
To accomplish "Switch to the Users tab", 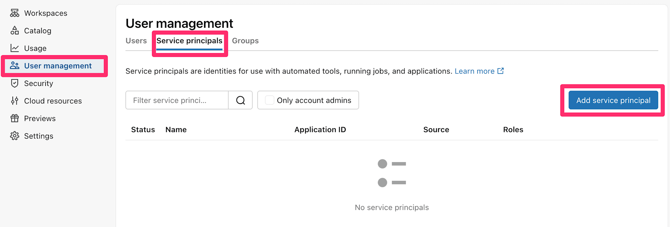I will click(136, 41).
